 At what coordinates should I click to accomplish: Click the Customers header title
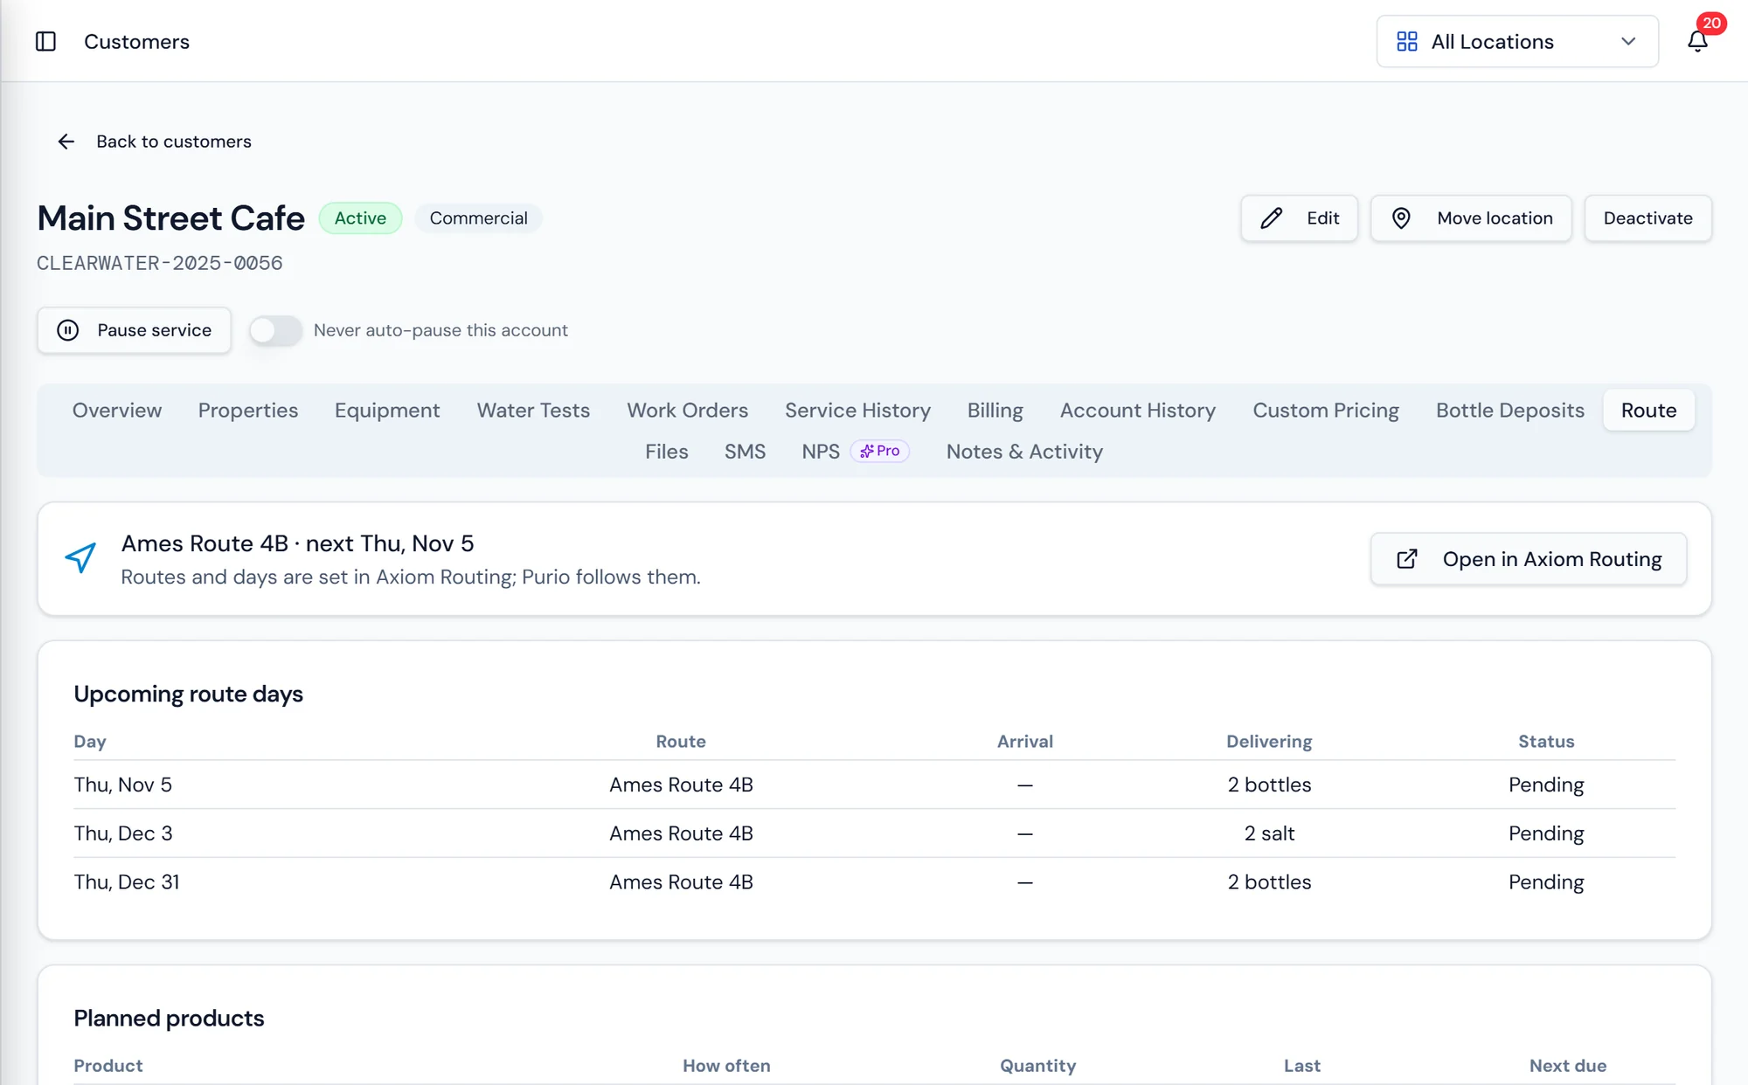point(136,41)
